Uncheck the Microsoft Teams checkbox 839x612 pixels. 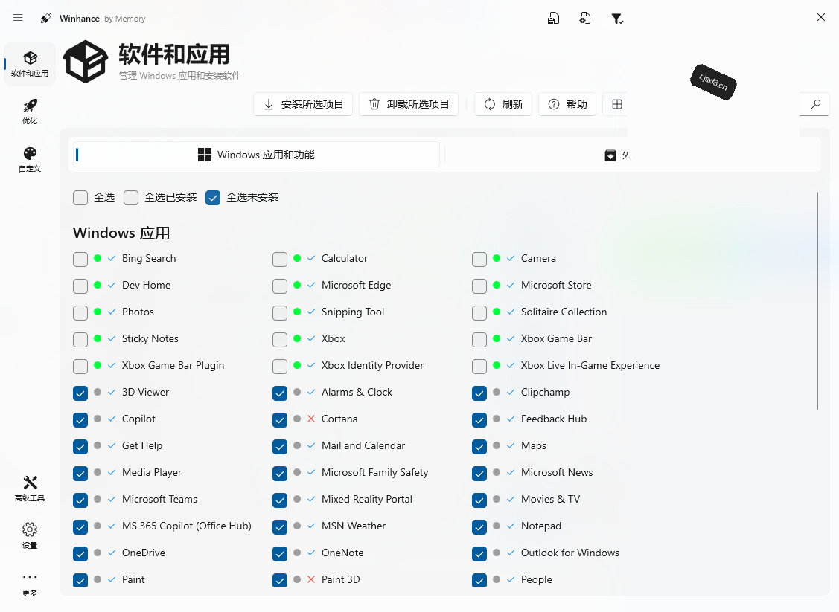click(x=80, y=500)
